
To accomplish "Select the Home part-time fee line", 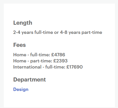I will click(40, 61).
